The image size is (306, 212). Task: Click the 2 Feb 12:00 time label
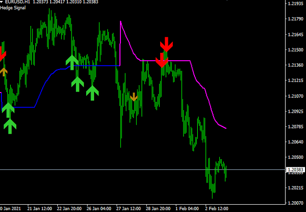pyautogui.click(x=217, y=209)
